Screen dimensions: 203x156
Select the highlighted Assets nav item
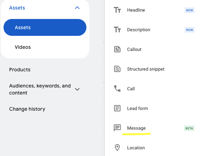click(45, 27)
